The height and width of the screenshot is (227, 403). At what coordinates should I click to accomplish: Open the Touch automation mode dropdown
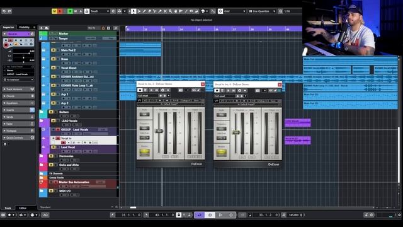(99, 11)
